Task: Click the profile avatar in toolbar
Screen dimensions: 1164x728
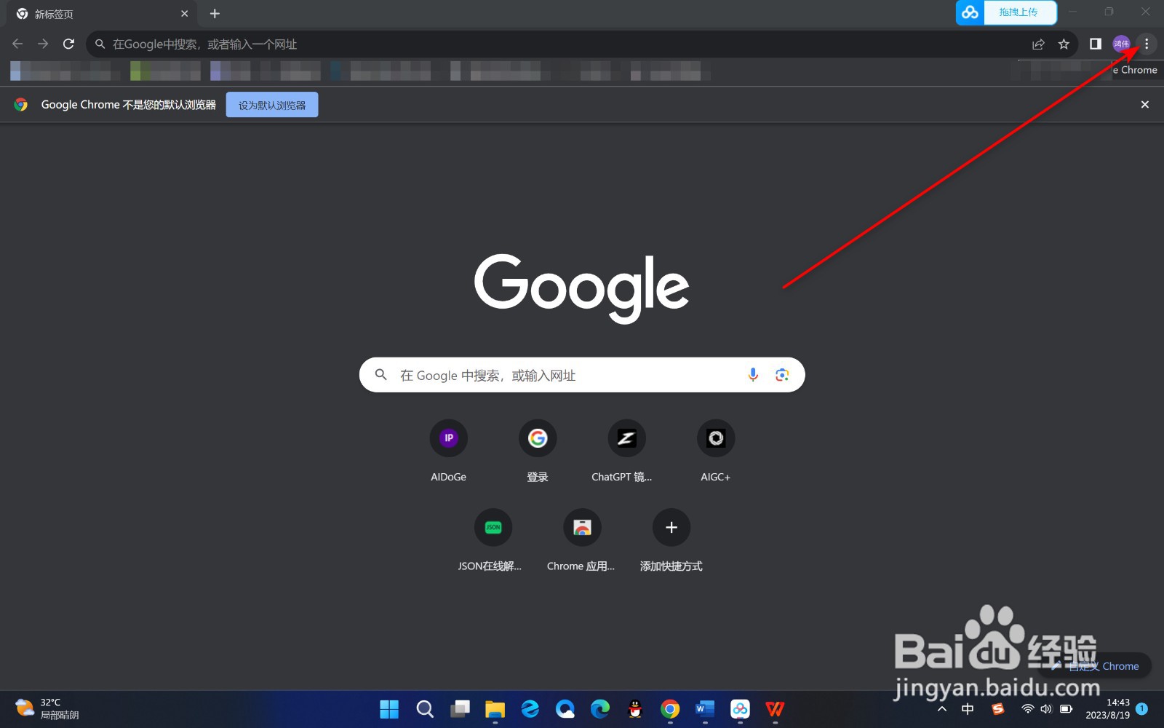Action: pyautogui.click(x=1121, y=44)
